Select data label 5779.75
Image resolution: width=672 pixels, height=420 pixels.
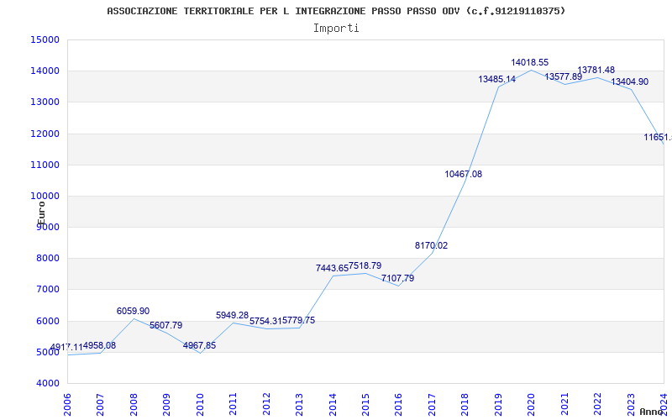[299, 320]
